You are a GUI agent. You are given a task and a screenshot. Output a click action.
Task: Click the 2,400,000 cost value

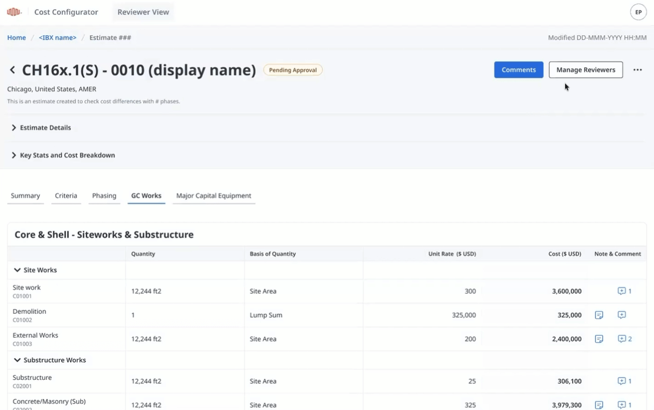(566, 339)
